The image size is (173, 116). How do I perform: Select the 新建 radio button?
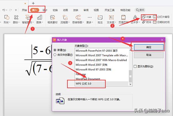point(55,50)
